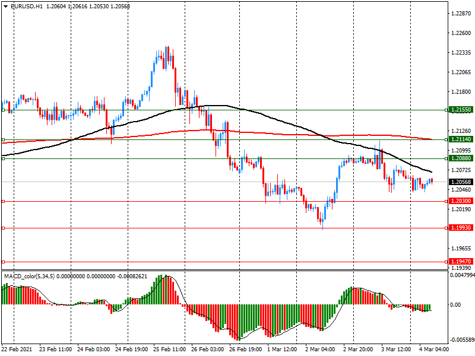Click the red 1.19470 price tag
This screenshot has height=356, width=475.
click(461, 261)
